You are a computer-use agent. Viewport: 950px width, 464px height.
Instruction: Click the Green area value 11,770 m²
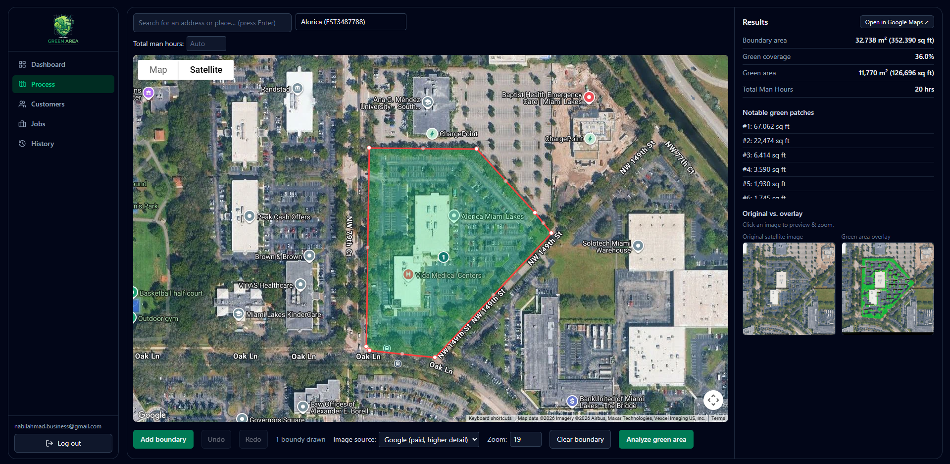click(896, 73)
